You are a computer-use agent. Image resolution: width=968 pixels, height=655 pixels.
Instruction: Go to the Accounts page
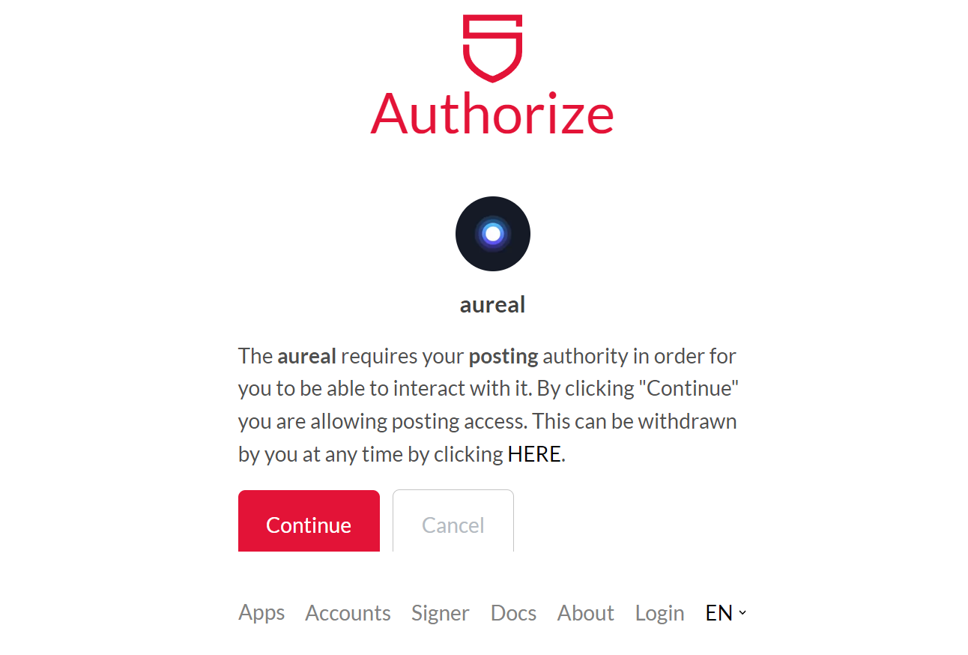[x=348, y=613]
